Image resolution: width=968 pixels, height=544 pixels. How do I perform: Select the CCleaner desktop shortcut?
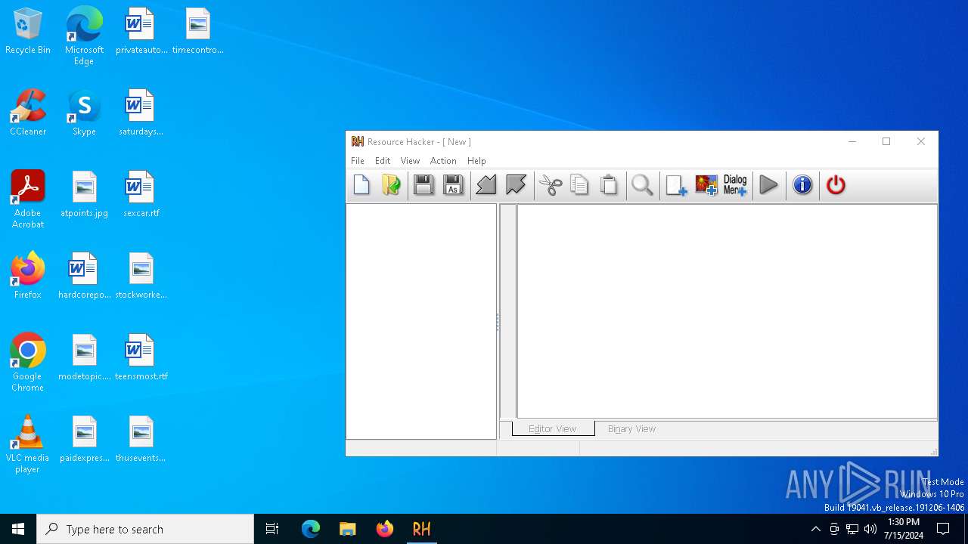tap(28, 113)
